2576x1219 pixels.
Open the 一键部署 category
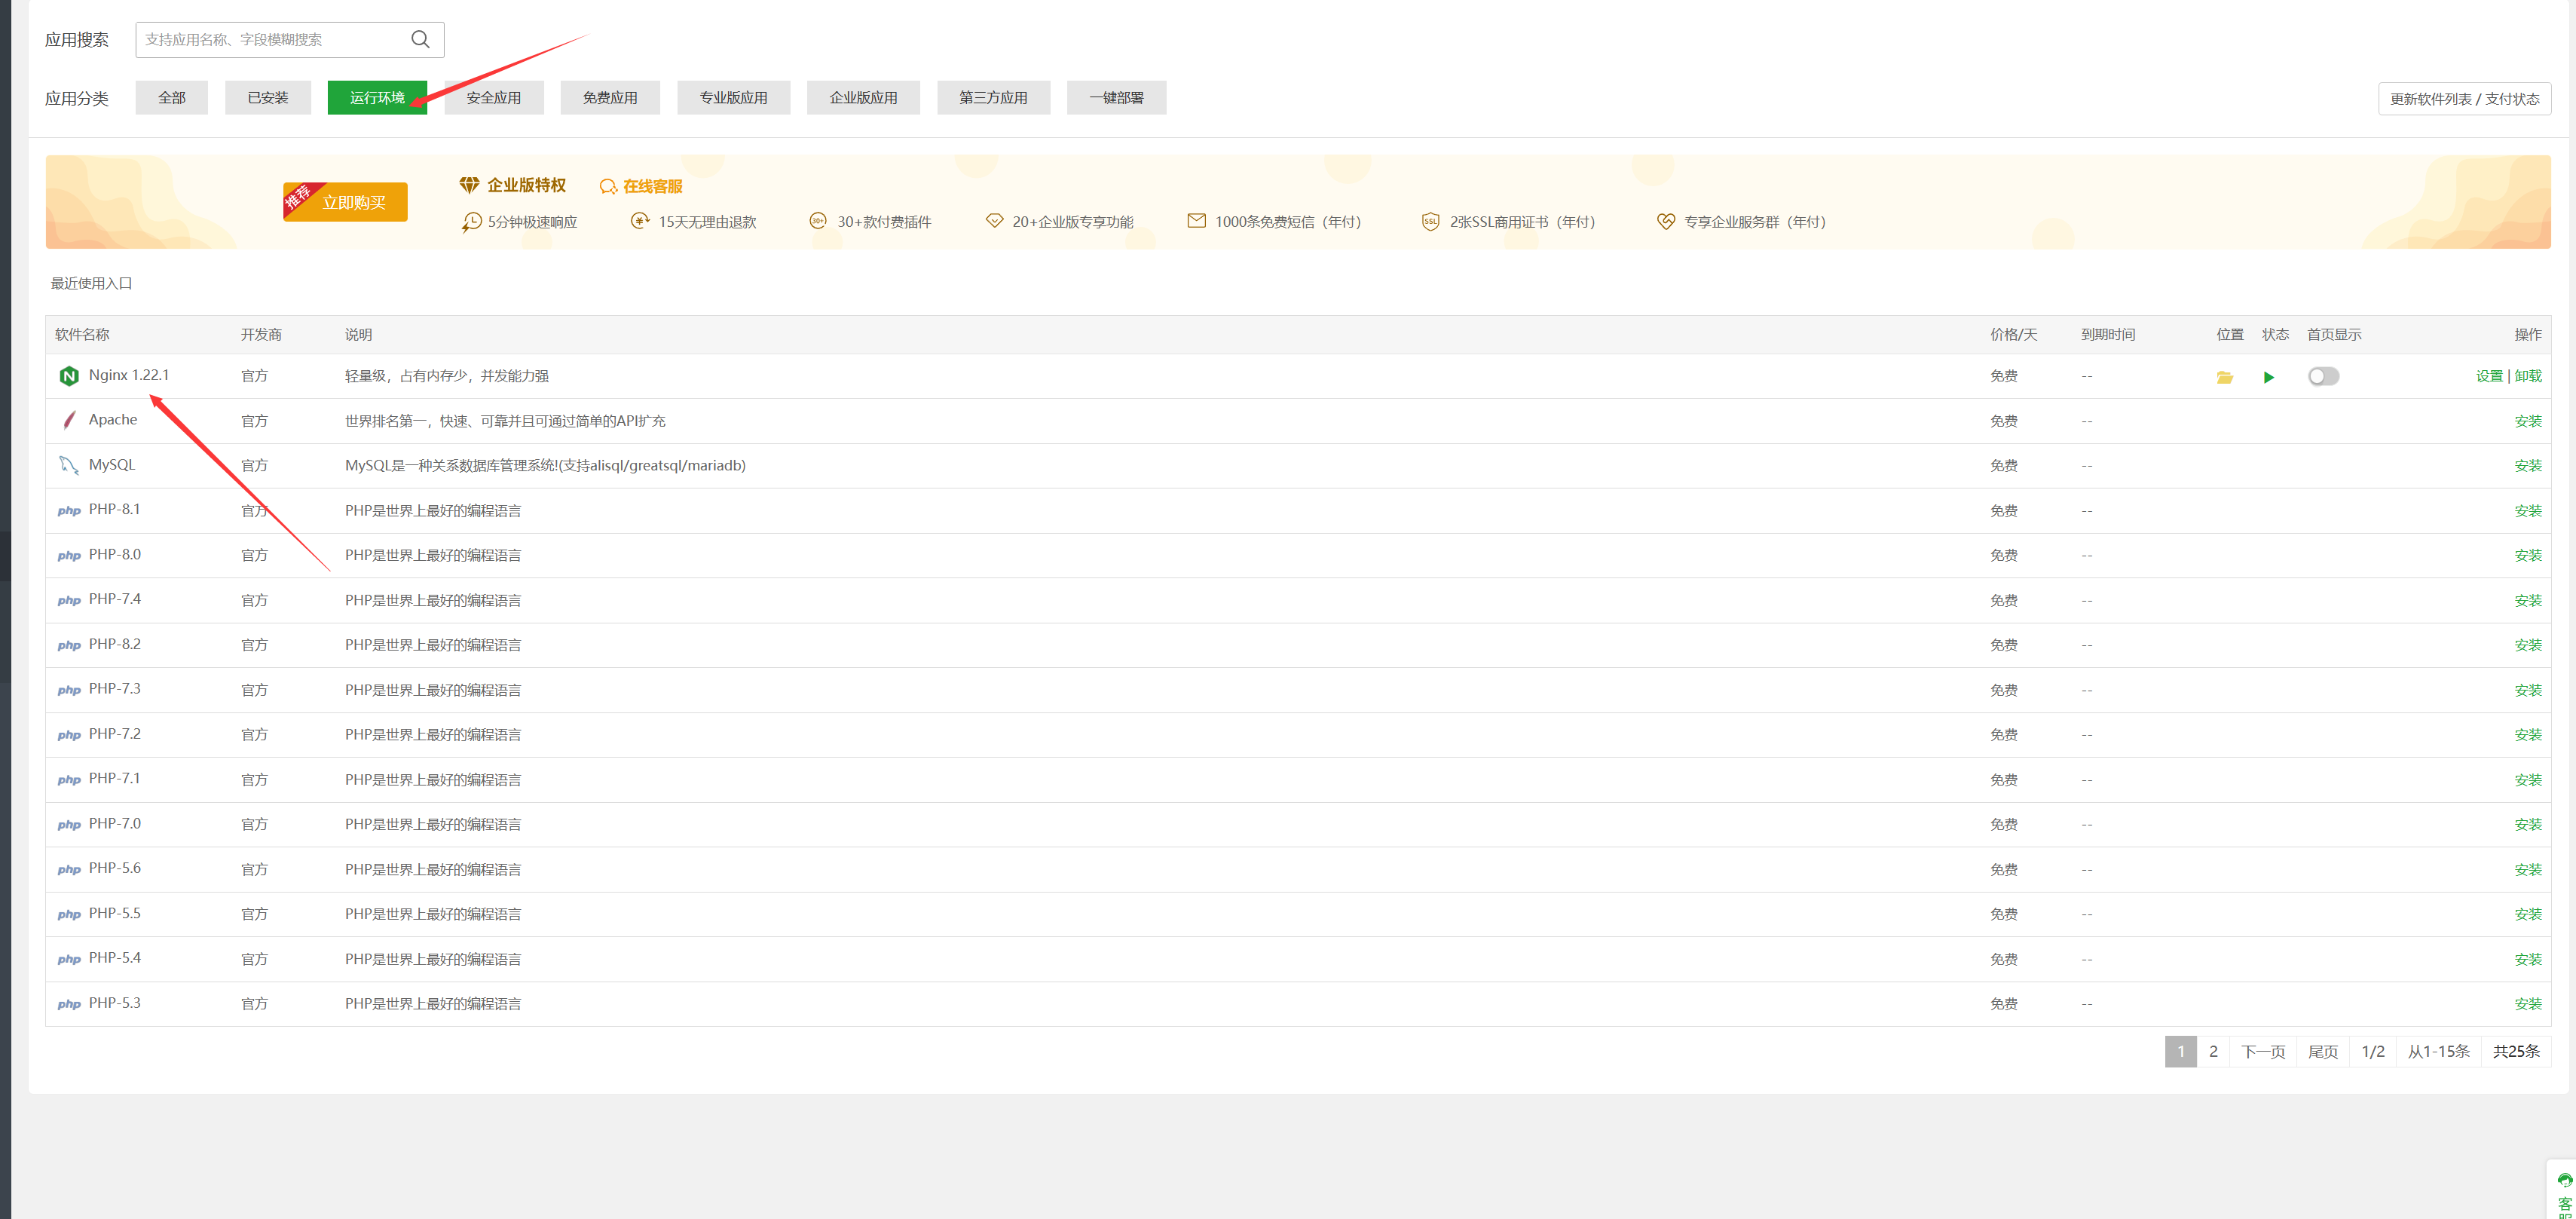click(x=1116, y=97)
